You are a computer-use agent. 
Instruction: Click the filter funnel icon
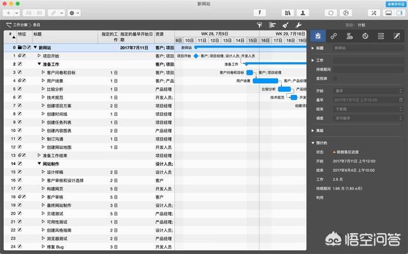tap(259, 25)
